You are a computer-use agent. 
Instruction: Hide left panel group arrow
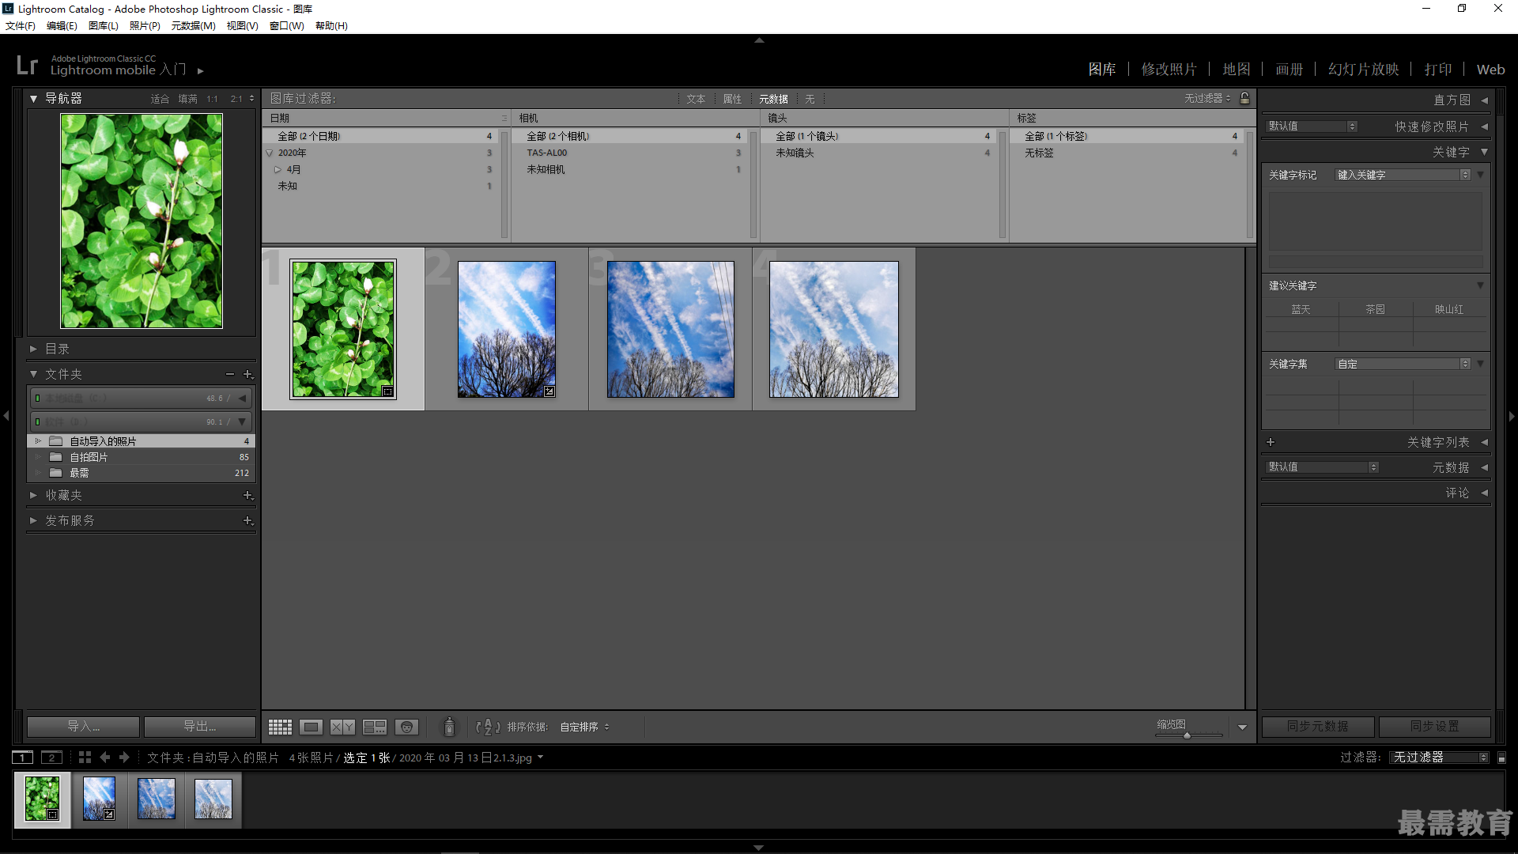6,415
